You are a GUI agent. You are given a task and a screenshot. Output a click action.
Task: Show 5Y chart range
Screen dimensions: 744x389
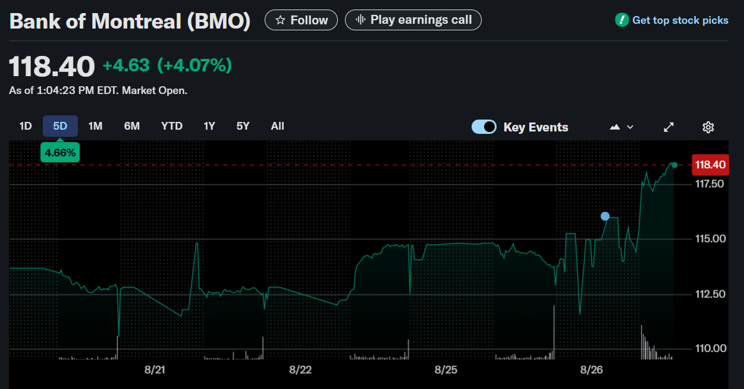[243, 126]
